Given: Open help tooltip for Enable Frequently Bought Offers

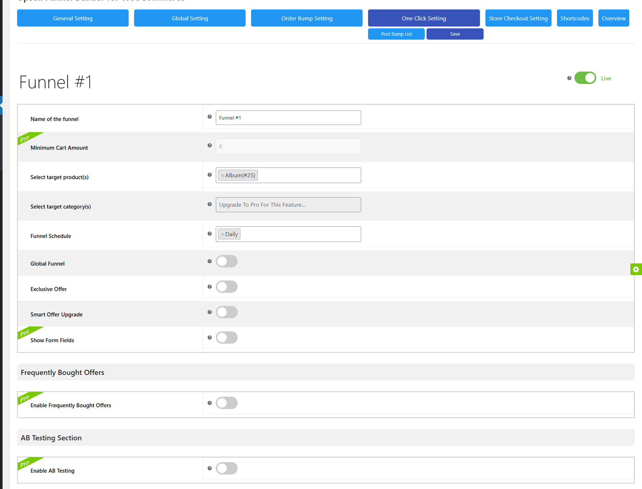Looking at the screenshot, I should (210, 403).
